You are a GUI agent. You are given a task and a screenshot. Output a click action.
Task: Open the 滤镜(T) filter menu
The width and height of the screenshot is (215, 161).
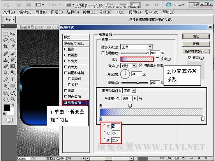(89, 12)
